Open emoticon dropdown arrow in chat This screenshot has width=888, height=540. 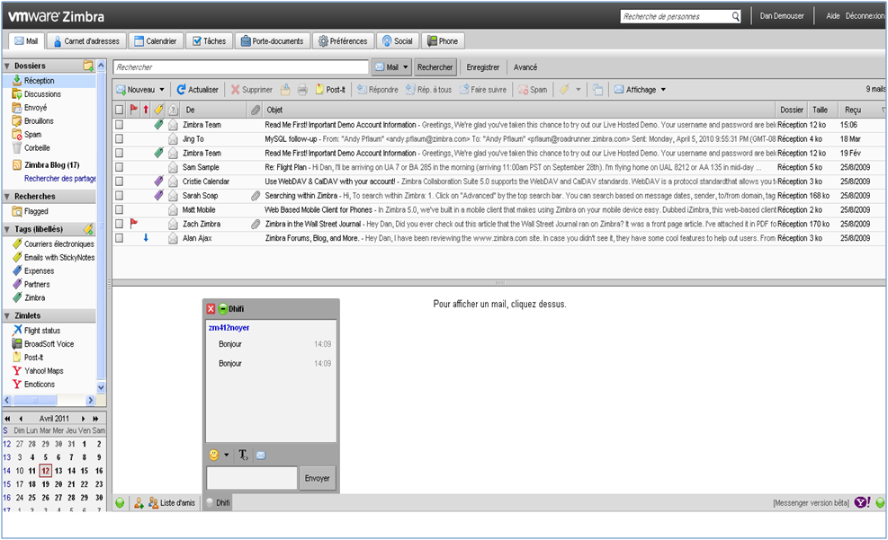coord(227,455)
